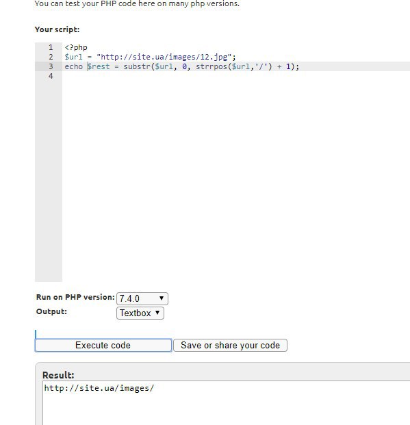The height and width of the screenshot is (425, 410).
Task: Click the empty line 4 in editor
Action: [x=236, y=76]
